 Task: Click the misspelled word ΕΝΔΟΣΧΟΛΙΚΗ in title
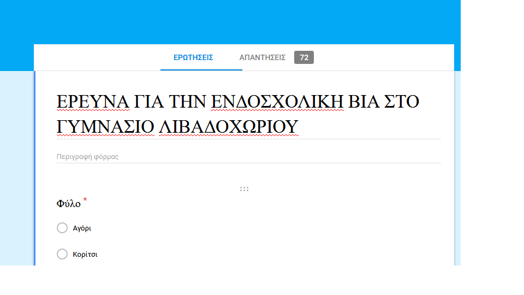(277, 102)
